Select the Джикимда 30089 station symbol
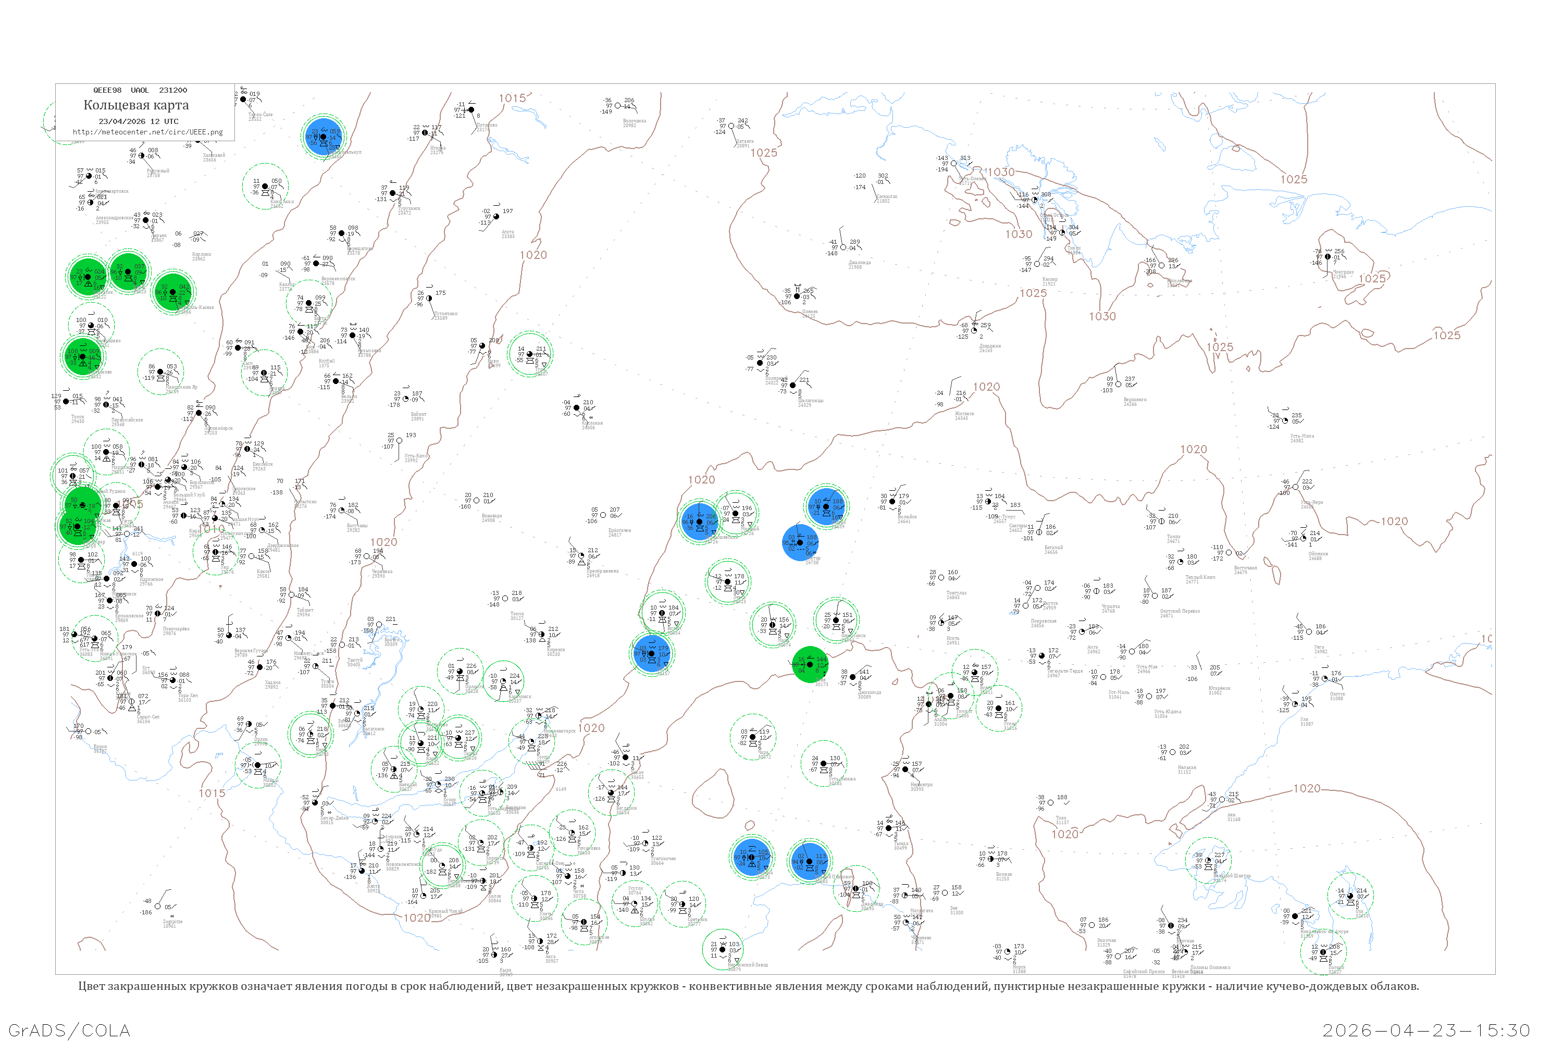 click(852, 677)
